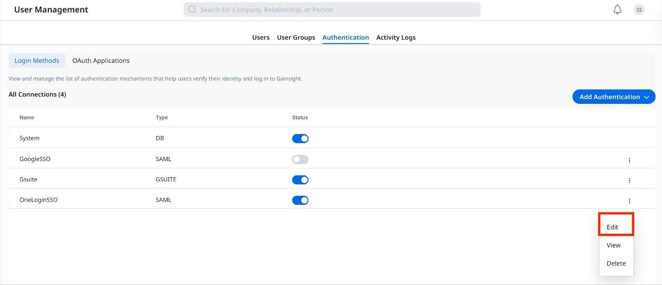Click the All Connections (4) heading
Viewport: 662px width, 285px height.
[x=37, y=95]
